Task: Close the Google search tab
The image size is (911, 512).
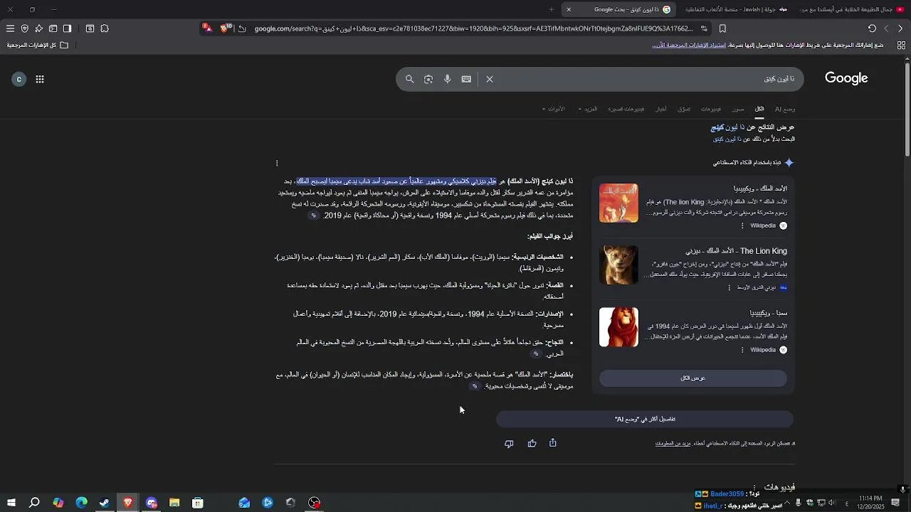Action: [x=568, y=9]
